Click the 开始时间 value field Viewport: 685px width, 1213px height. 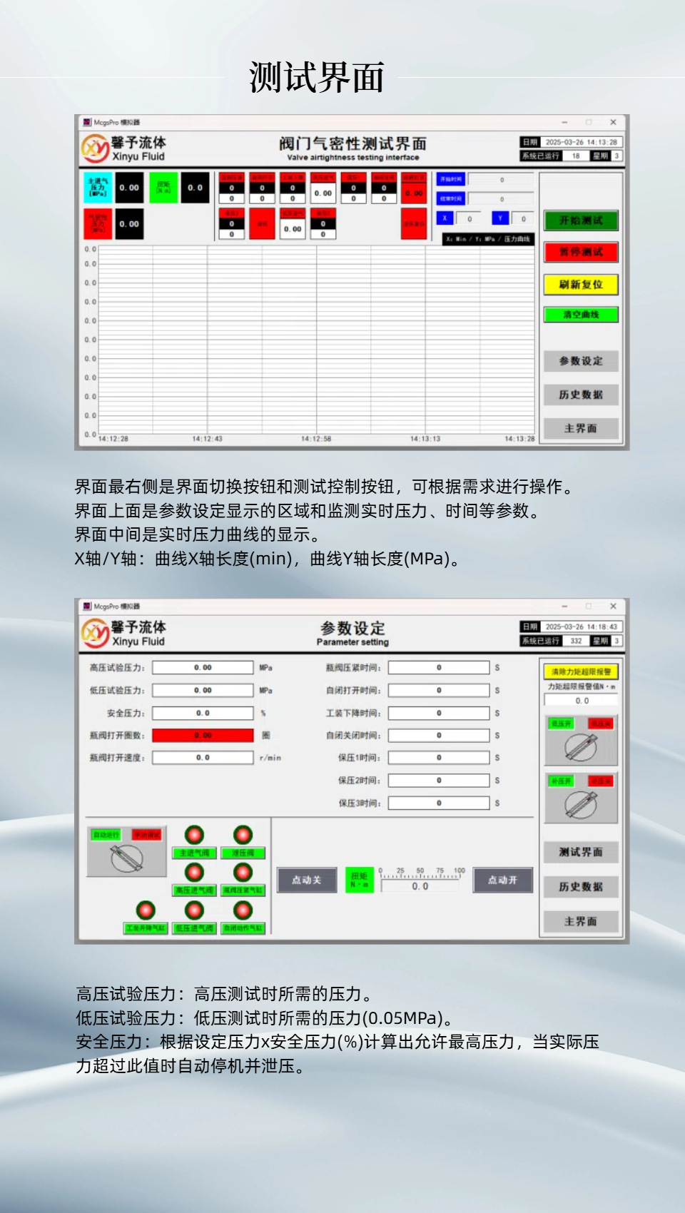pos(502,180)
